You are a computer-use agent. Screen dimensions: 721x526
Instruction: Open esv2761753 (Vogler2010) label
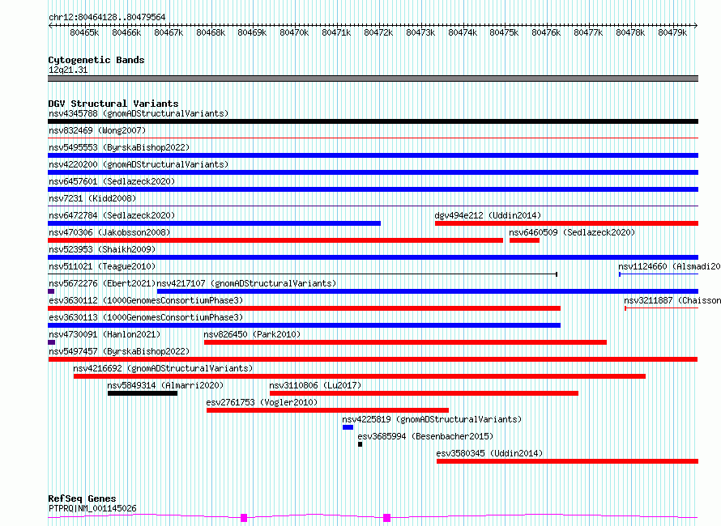point(262,402)
